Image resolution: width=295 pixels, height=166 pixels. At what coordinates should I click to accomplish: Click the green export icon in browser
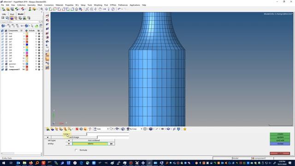pyautogui.click(x=36, y=26)
